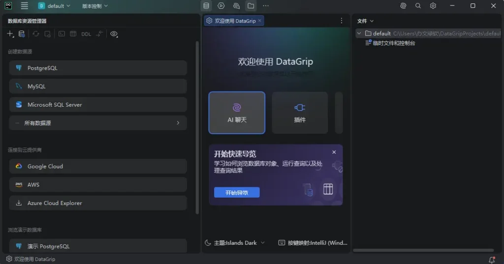Open the main hamburger menu
The height and width of the screenshot is (264, 504).
pyautogui.click(x=25, y=6)
